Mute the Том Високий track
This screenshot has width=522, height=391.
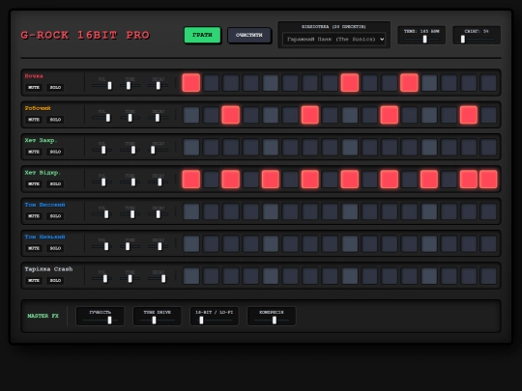pos(34,216)
